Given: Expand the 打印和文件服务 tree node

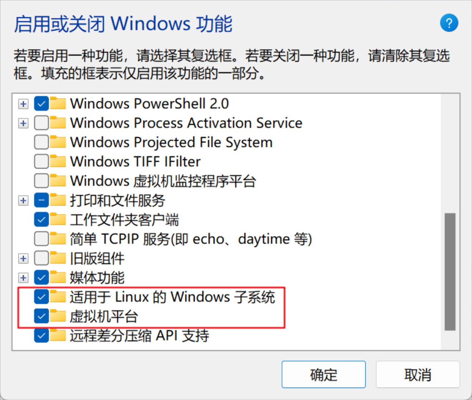Looking at the screenshot, I should pos(23,200).
